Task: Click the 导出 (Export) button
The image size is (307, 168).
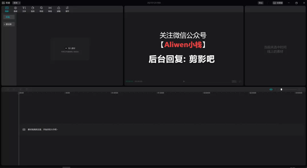Action: [261, 3]
